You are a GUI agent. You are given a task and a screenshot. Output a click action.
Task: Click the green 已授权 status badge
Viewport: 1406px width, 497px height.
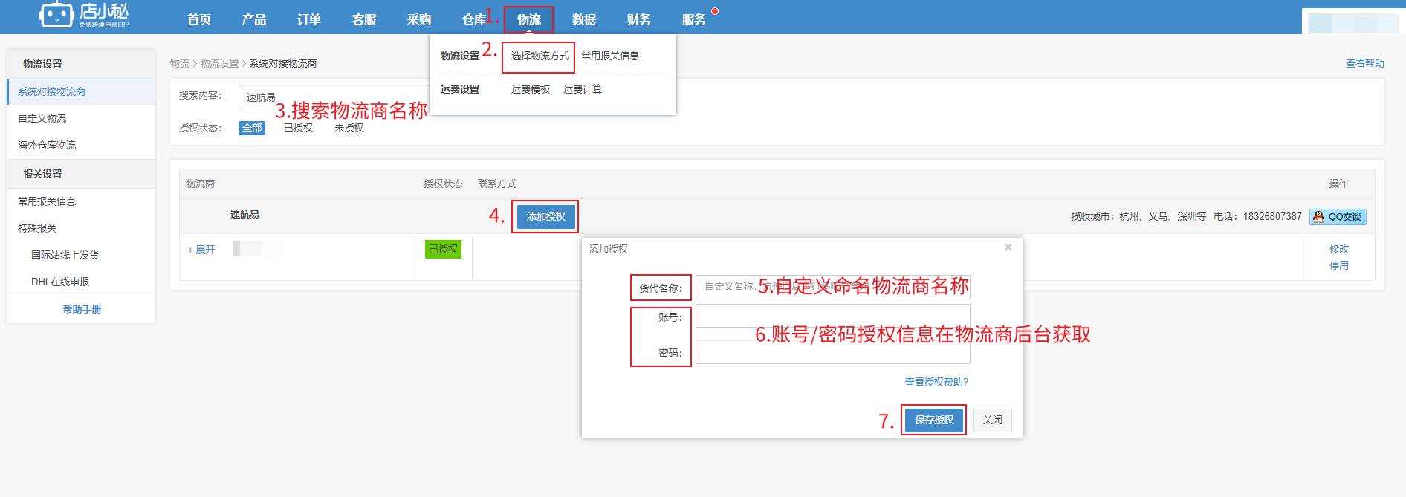click(443, 250)
